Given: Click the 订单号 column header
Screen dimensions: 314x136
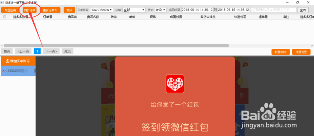Looking at the screenshot, I should (48, 17).
